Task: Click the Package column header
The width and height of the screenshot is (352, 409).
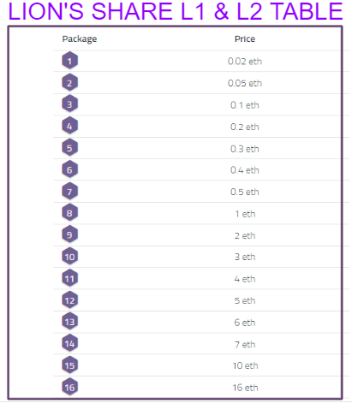Action: click(80, 39)
